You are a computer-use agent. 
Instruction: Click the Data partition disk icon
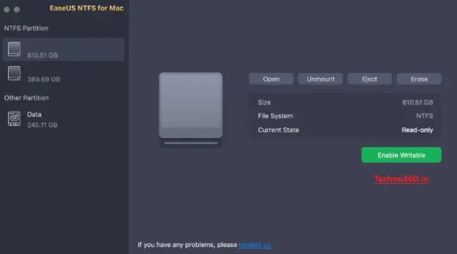coord(14,119)
